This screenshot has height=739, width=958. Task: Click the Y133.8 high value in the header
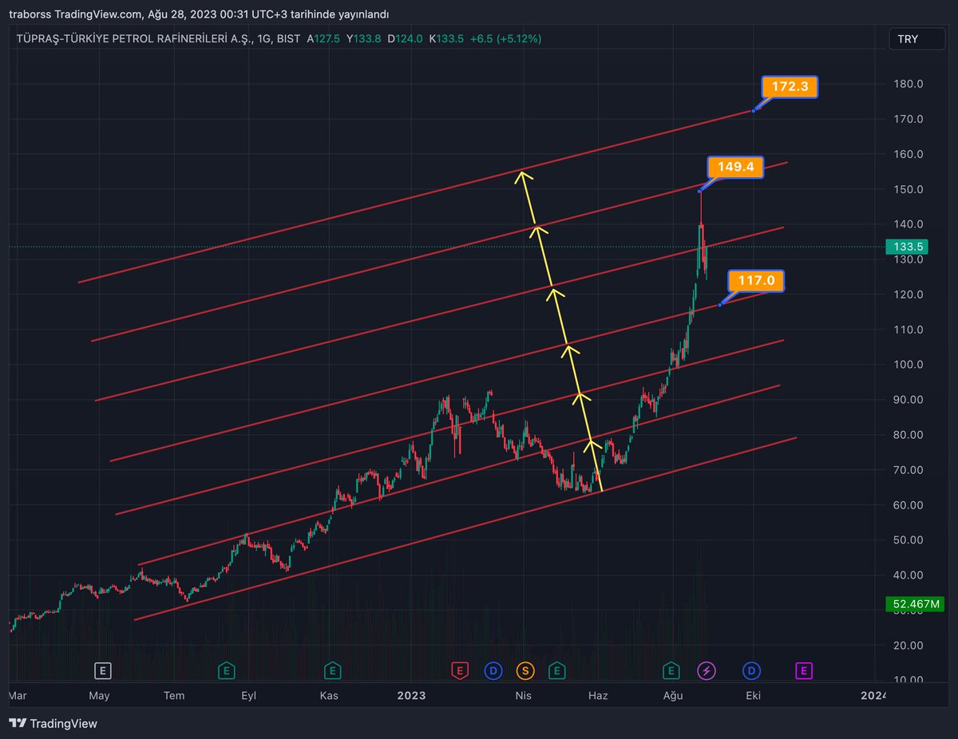pos(364,38)
